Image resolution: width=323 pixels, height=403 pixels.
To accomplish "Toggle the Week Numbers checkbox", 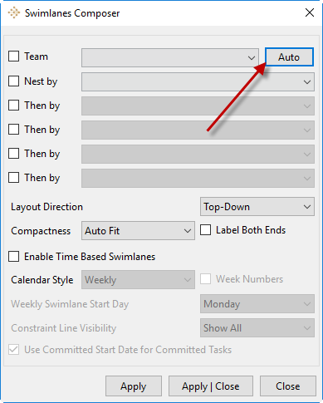I will [x=205, y=279].
